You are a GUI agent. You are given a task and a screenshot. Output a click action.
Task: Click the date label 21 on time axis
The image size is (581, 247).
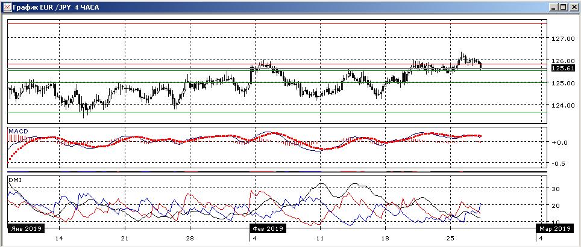point(124,238)
